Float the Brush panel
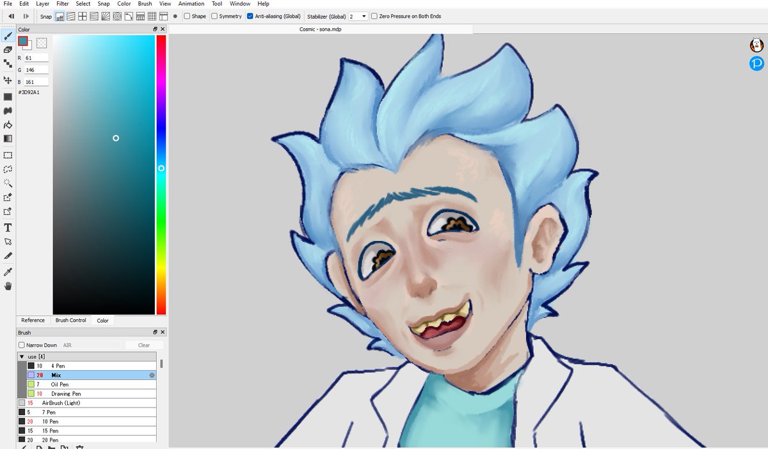Viewport: 768px width, 449px height. [x=155, y=333]
